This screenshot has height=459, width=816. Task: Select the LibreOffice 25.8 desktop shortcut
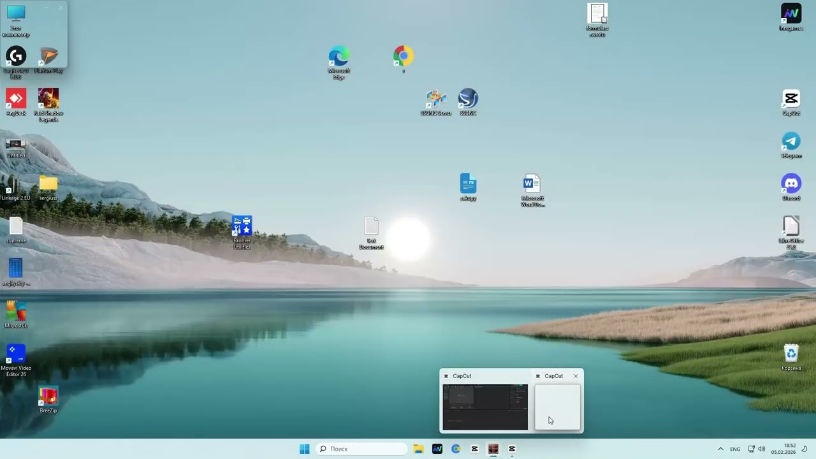(x=791, y=233)
